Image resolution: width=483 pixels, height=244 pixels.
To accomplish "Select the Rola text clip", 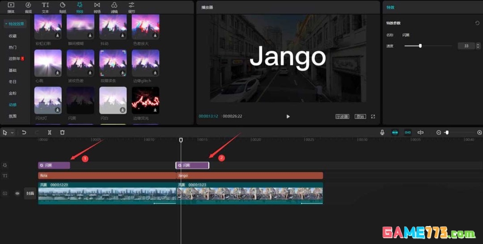I will point(107,175).
